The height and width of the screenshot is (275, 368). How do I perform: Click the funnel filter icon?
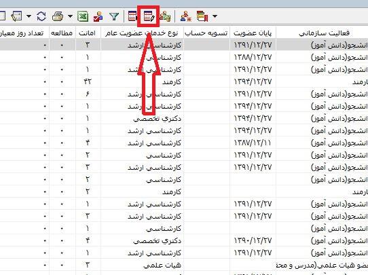114,16
